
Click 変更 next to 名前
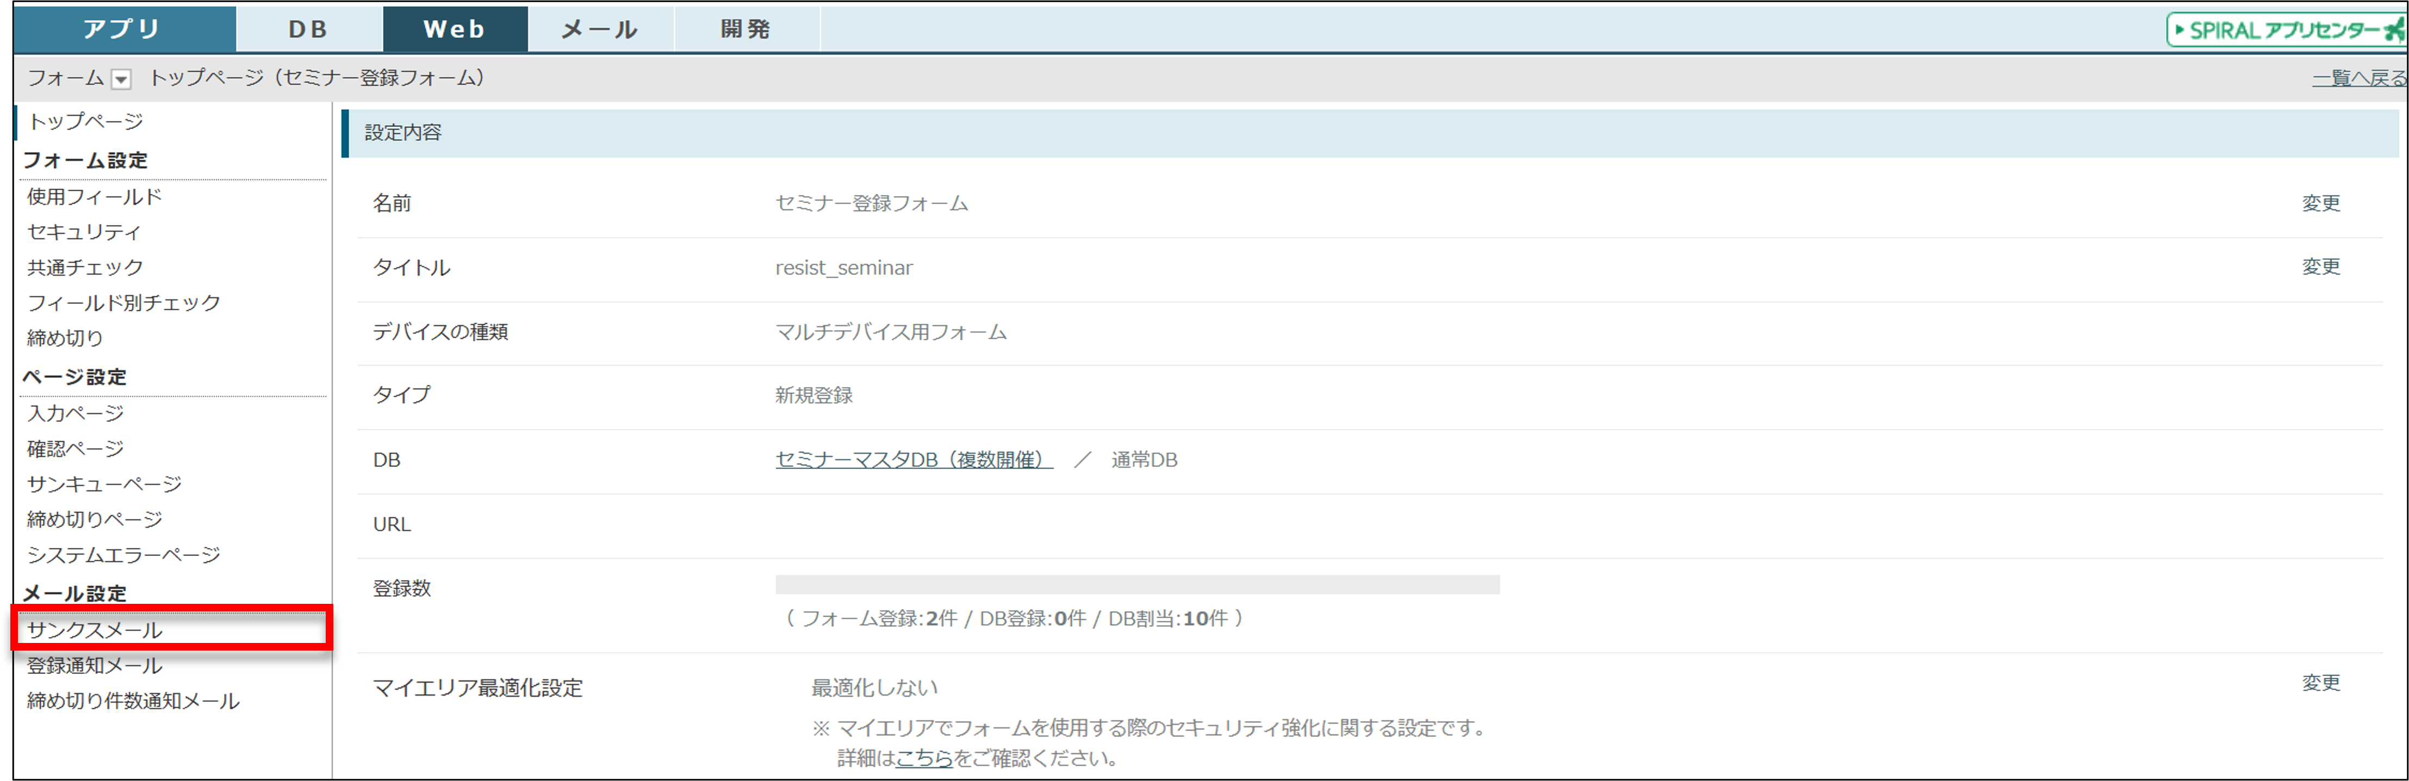pyautogui.click(x=2320, y=203)
